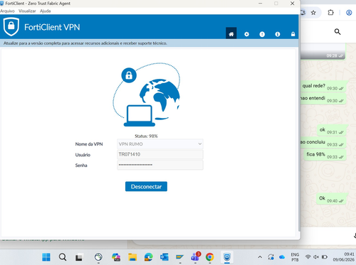Click the search icon in WhatsApp window
The image size is (356, 265).
337,31
